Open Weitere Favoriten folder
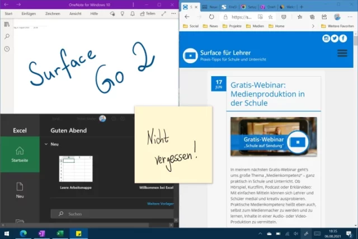This screenshot has width=358, height=239. 337,26
